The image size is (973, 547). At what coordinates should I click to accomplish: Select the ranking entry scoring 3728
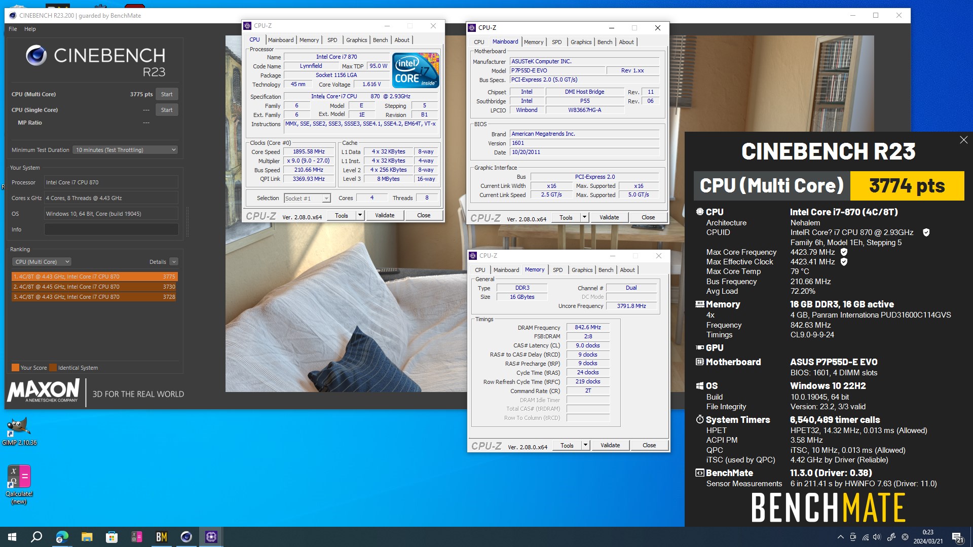[x=94, y=297]
